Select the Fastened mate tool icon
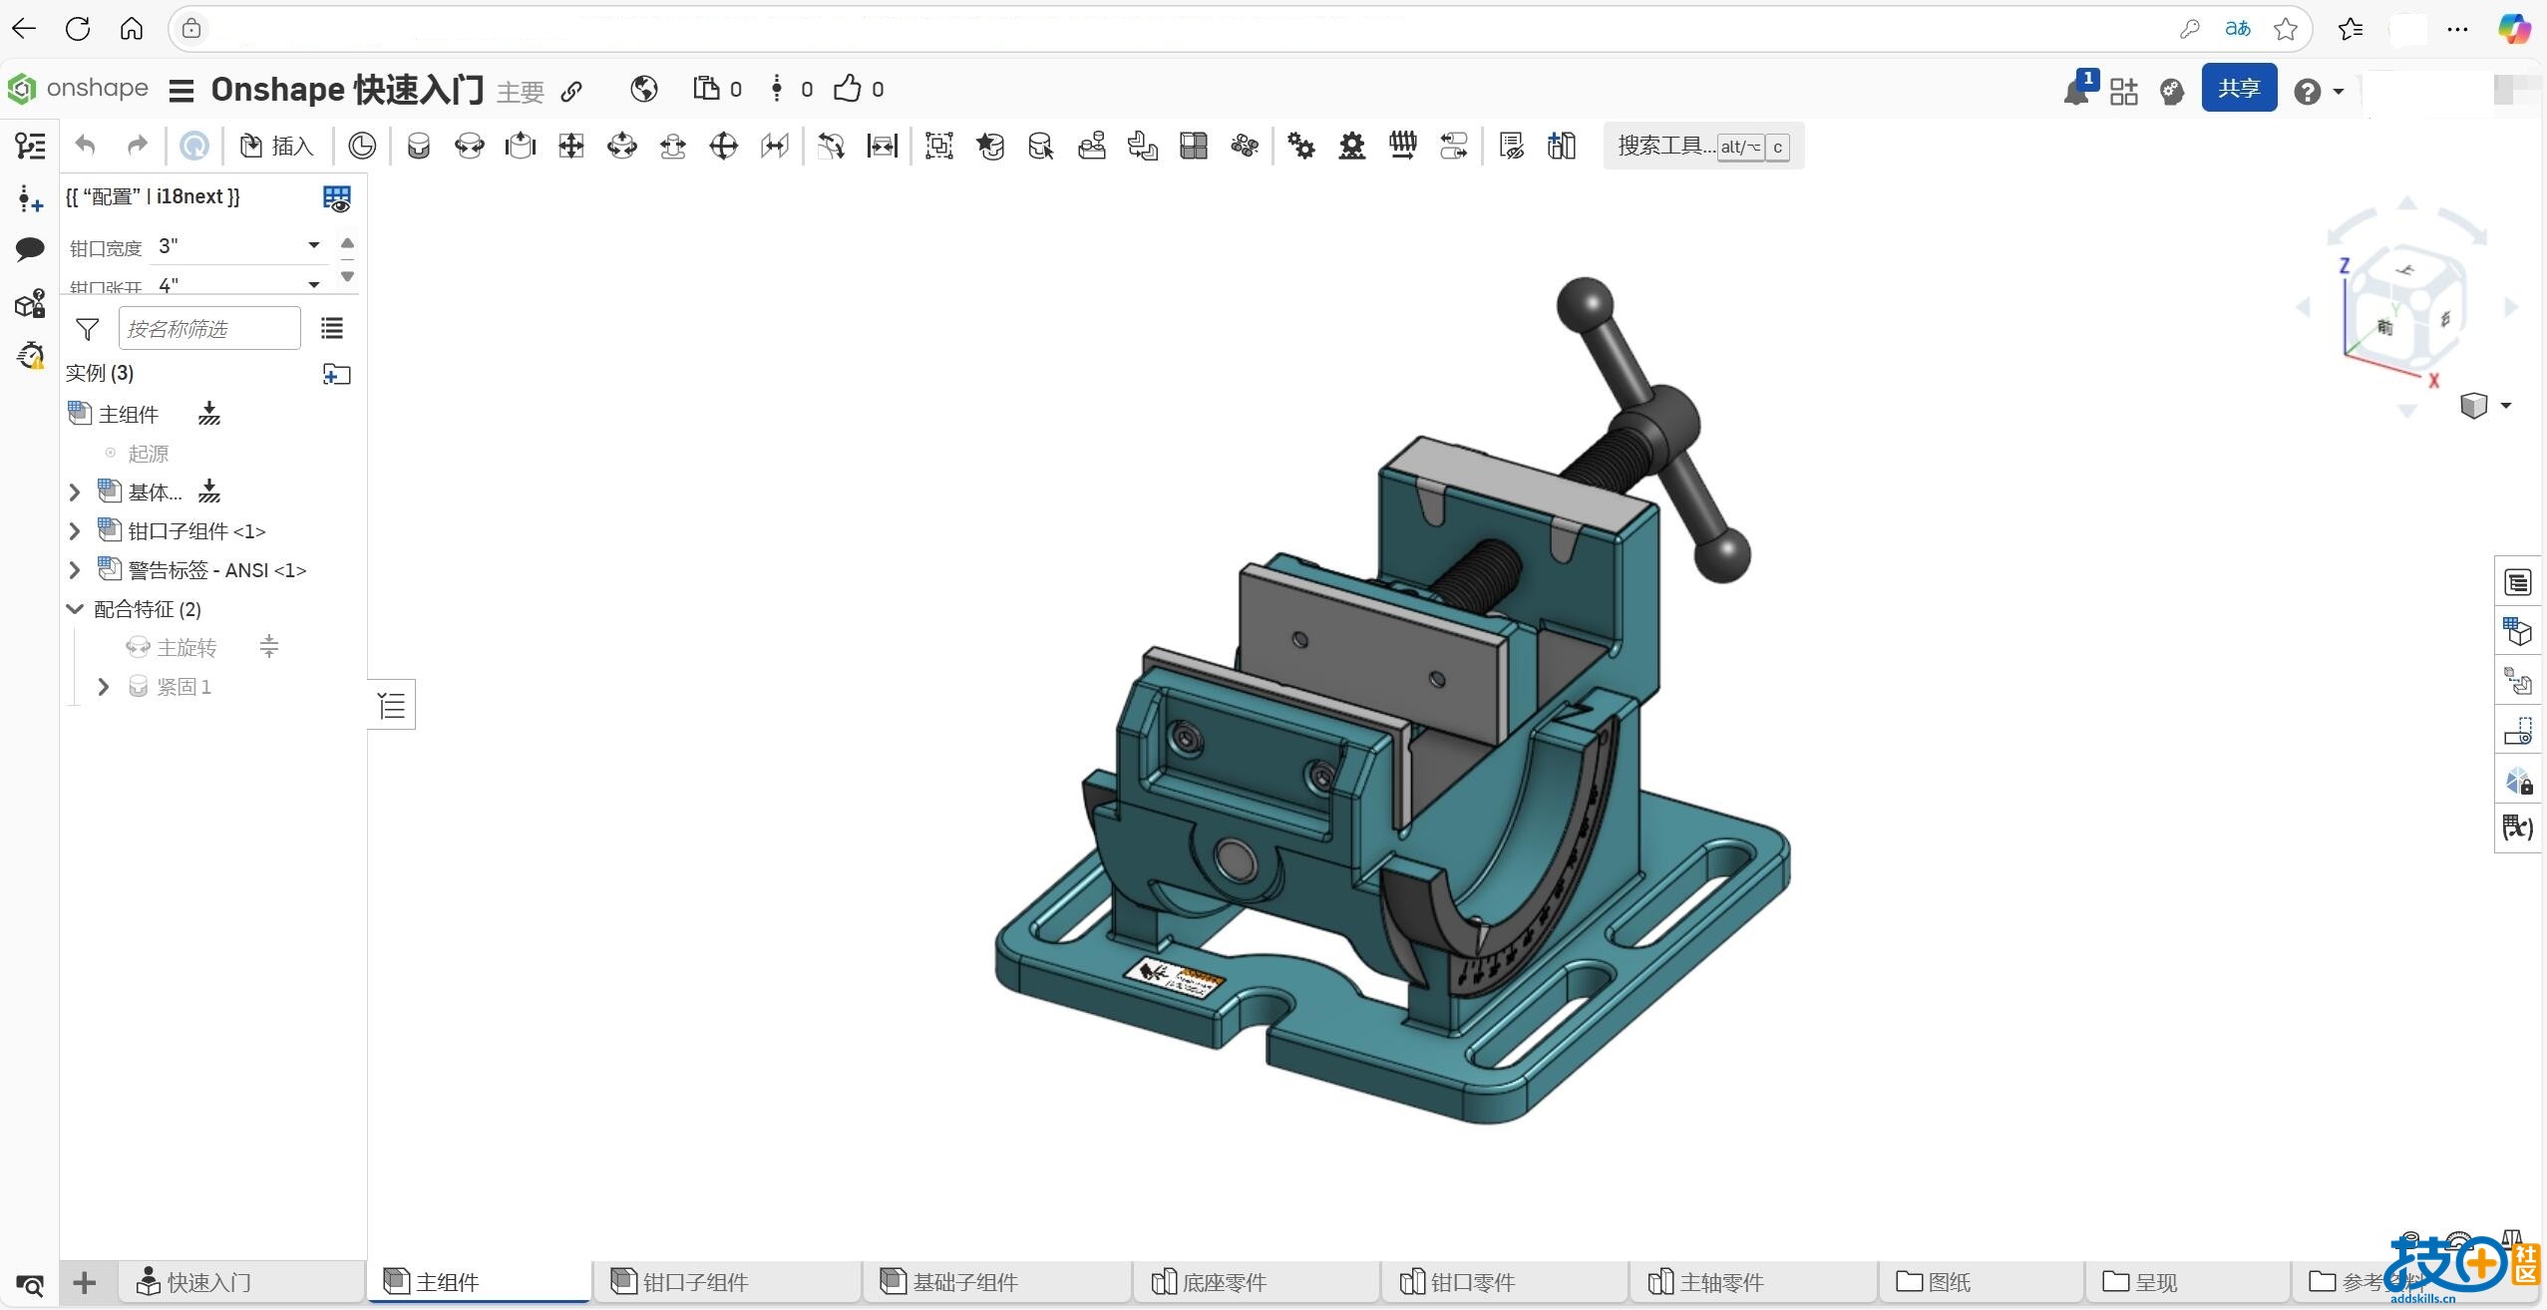 [419, 147]
